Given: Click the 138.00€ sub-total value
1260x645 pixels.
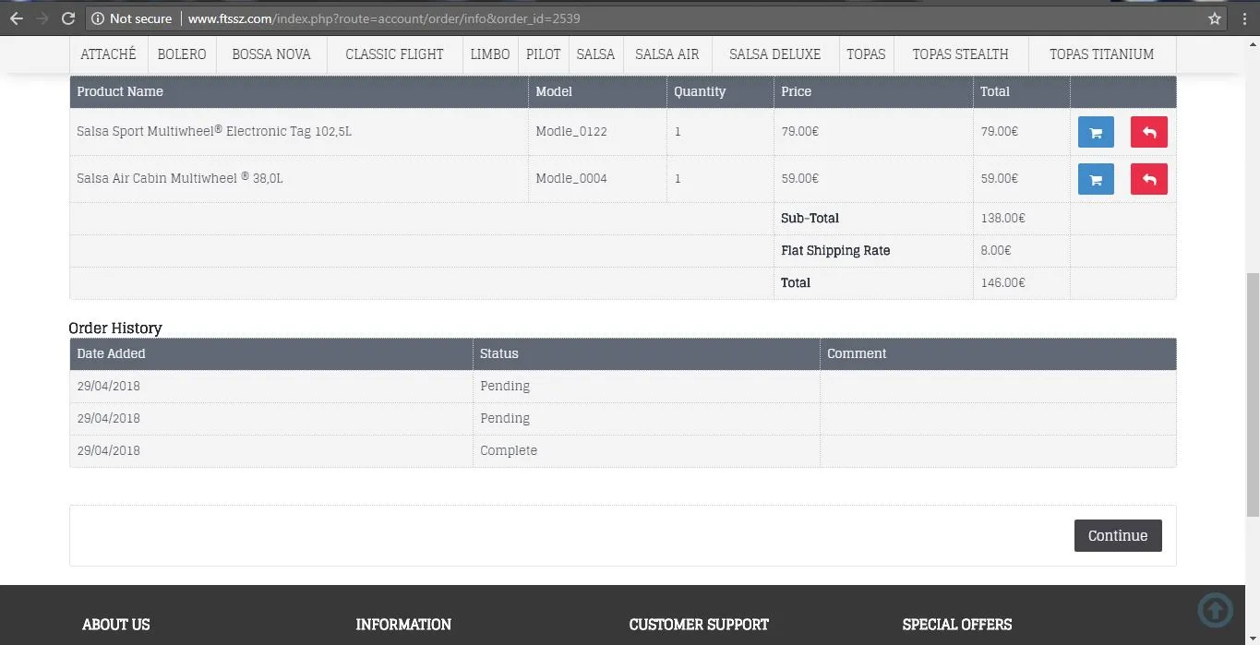Looking at the screenshot, I should coord(1002,218).
